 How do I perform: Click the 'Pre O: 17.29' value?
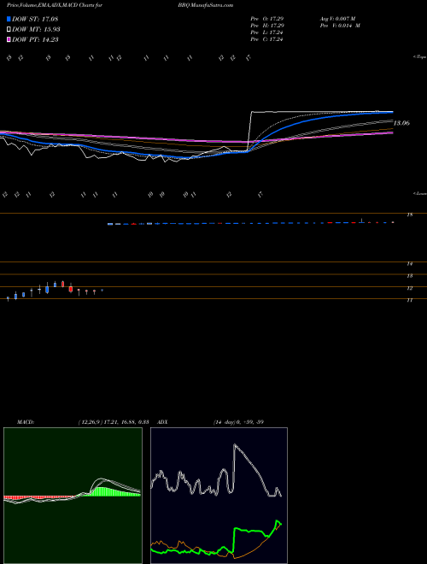[x=266, y=19]
